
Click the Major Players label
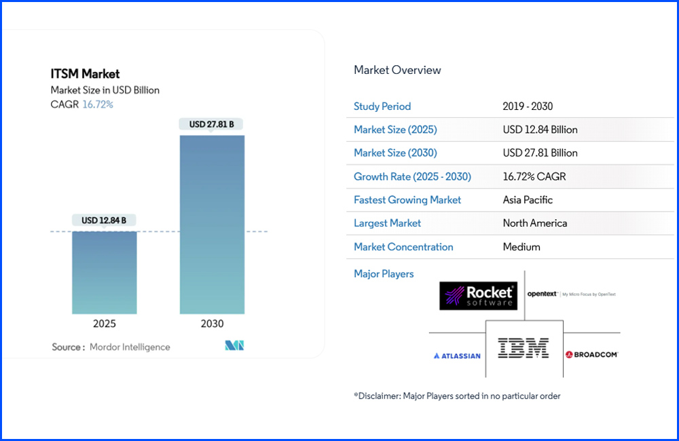coord(384,274)
